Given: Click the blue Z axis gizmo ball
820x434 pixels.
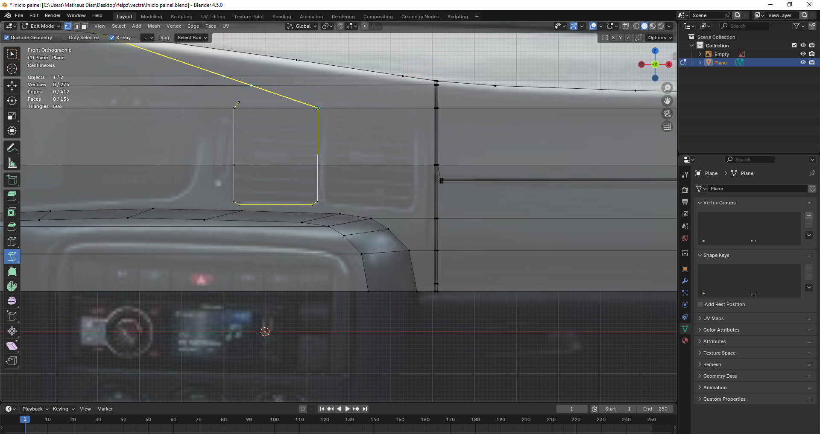Looking at the screenshot, I should click(x=655, y=51).
